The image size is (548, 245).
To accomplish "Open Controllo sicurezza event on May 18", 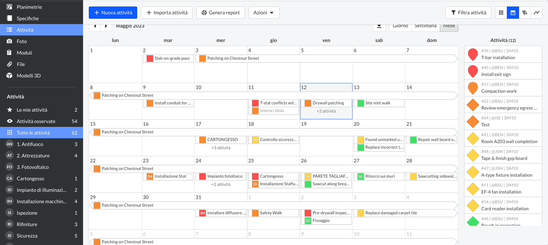I will 274,140.
